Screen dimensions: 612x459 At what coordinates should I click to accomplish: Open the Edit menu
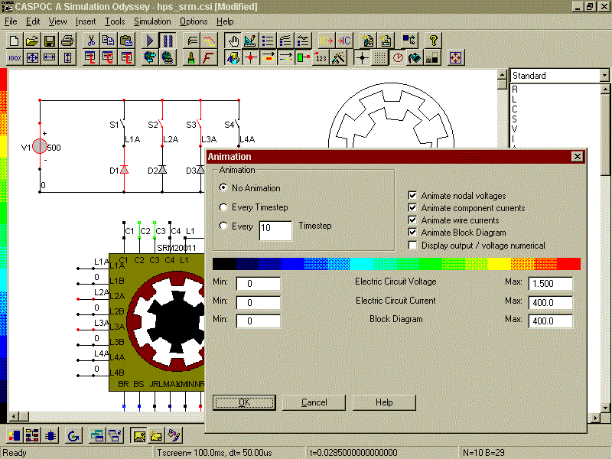pyautogui.click(x=33, y=21)
